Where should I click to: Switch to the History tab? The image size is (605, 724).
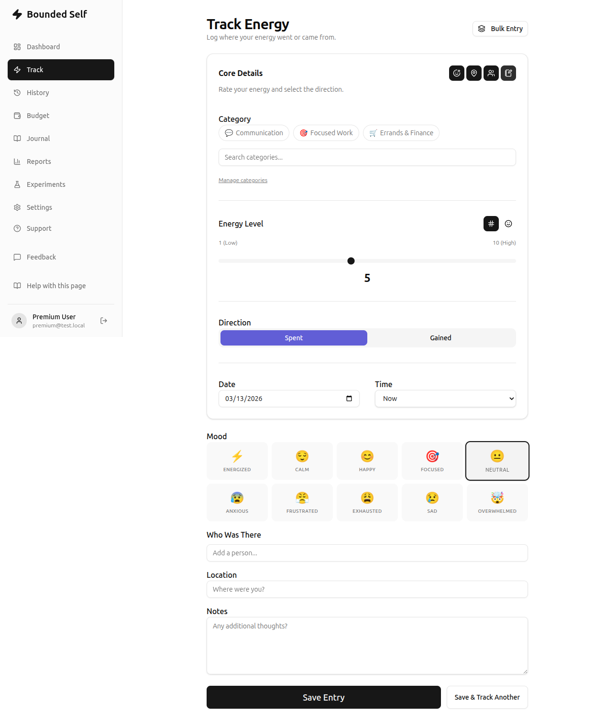(38, 93)
